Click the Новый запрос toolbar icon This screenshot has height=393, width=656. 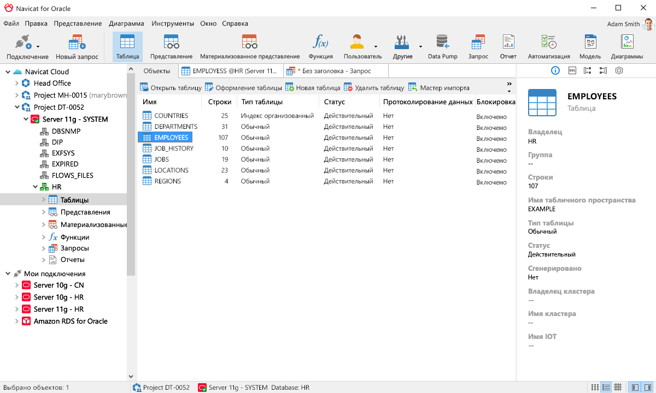tap(77, 47)
